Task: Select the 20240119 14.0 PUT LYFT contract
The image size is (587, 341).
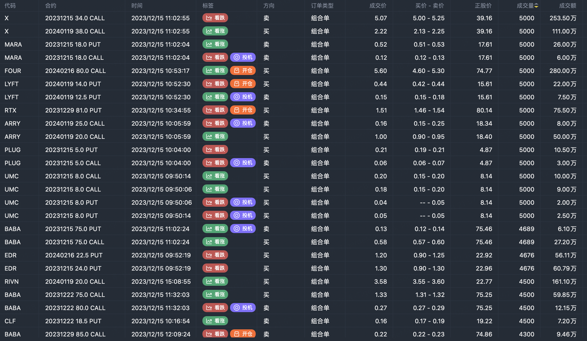Action: [73, 84]
